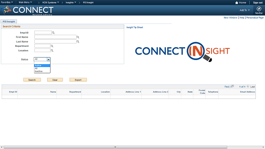Image resolution: width=265 pixels, height=149 pixels.
Task: Click the Last Name input field
Action: [x=55, y=41]
